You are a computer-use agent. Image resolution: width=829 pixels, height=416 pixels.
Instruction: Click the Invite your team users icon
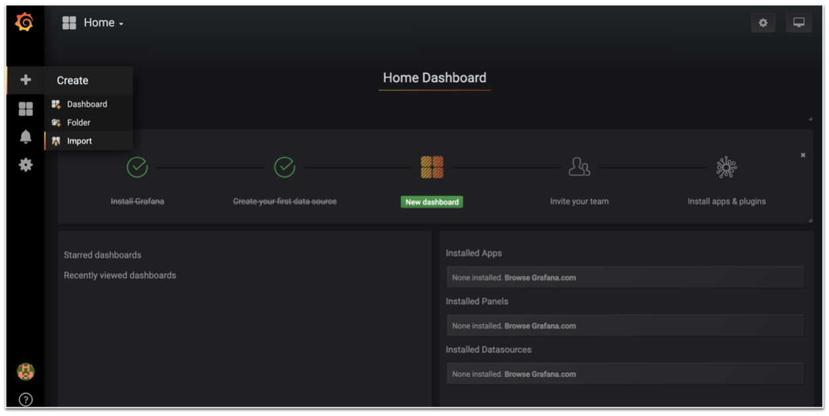(579, 167)
